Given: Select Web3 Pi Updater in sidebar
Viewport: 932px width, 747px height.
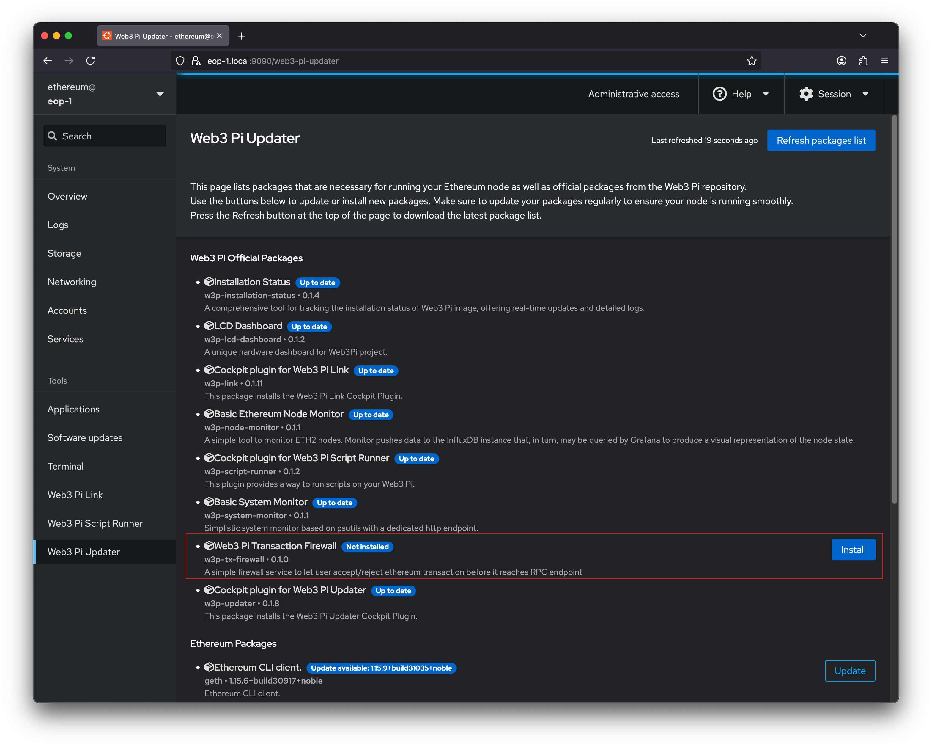Looking at the screenshot, I should pos(105,552).
